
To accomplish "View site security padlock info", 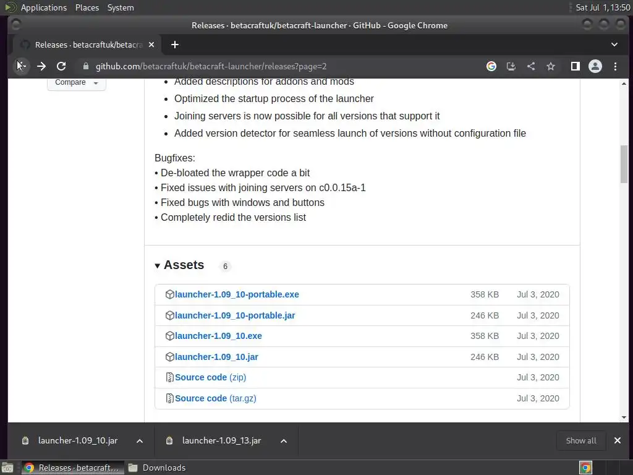I will (85, 66).
